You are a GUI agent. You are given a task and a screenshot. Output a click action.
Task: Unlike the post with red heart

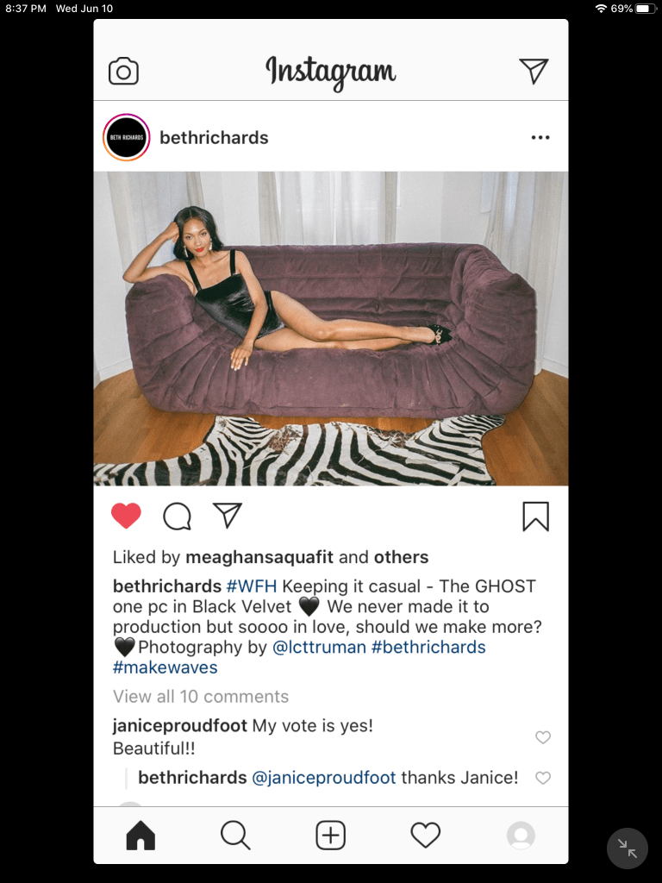pyautogui.click(x=126, y=516)
